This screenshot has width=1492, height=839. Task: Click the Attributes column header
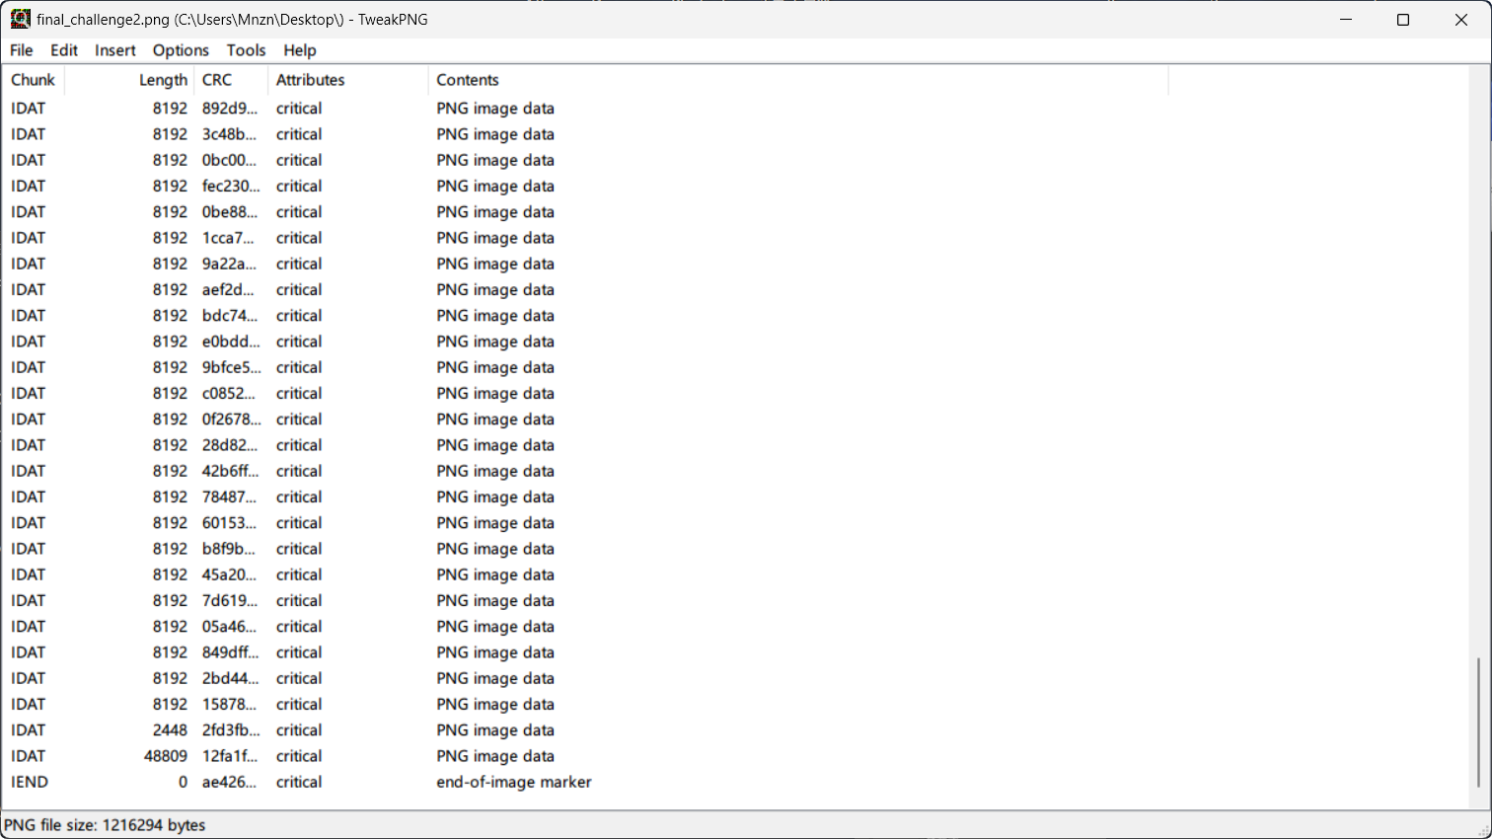click(x=311, y=80)
